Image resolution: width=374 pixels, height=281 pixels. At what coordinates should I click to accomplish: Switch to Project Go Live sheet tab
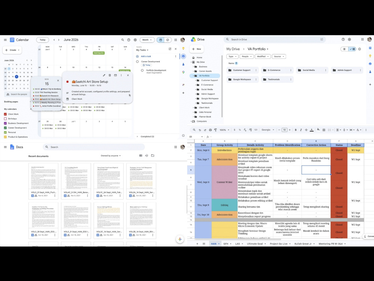280,244
